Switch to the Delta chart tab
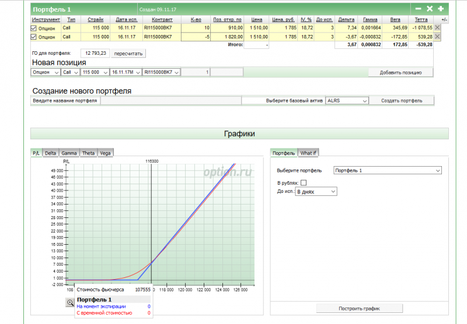The height and width of the screenshot is (324, 467). (51, 153)
